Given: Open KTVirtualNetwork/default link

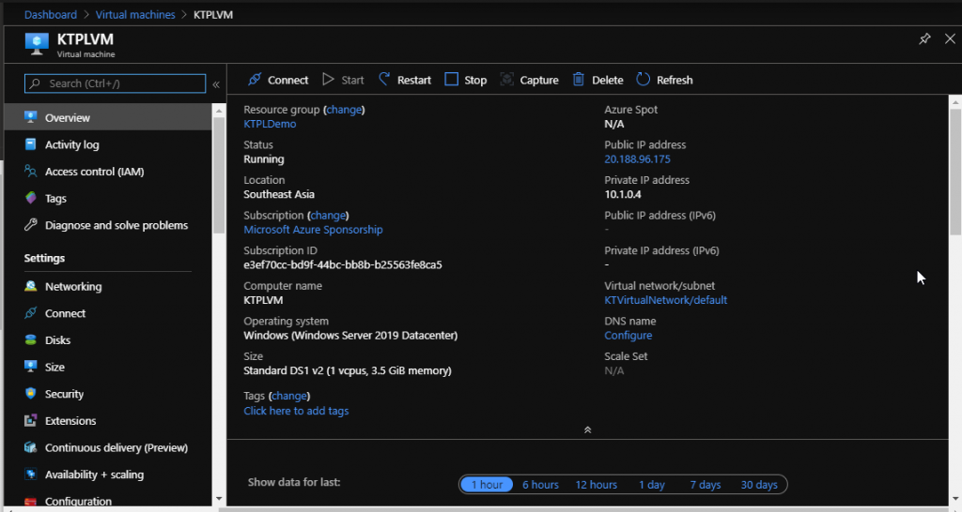Looking at the screenshot, I should point(666,300).
